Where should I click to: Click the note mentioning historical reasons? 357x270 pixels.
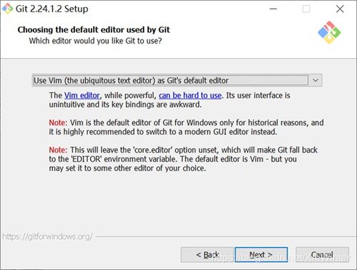[186, 127]
